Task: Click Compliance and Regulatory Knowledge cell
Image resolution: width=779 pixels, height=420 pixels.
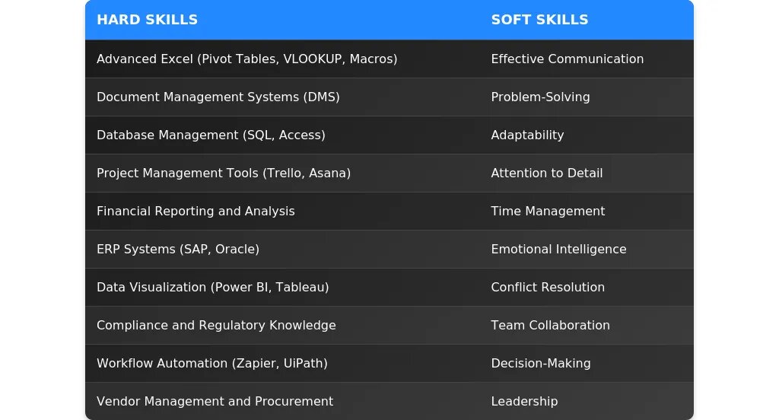Action: tap(216, 325)
